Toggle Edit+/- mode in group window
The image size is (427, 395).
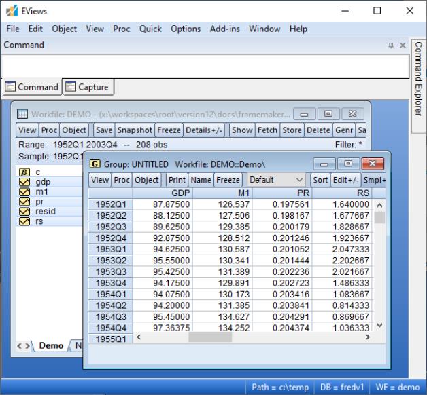[x=344, y=180]
